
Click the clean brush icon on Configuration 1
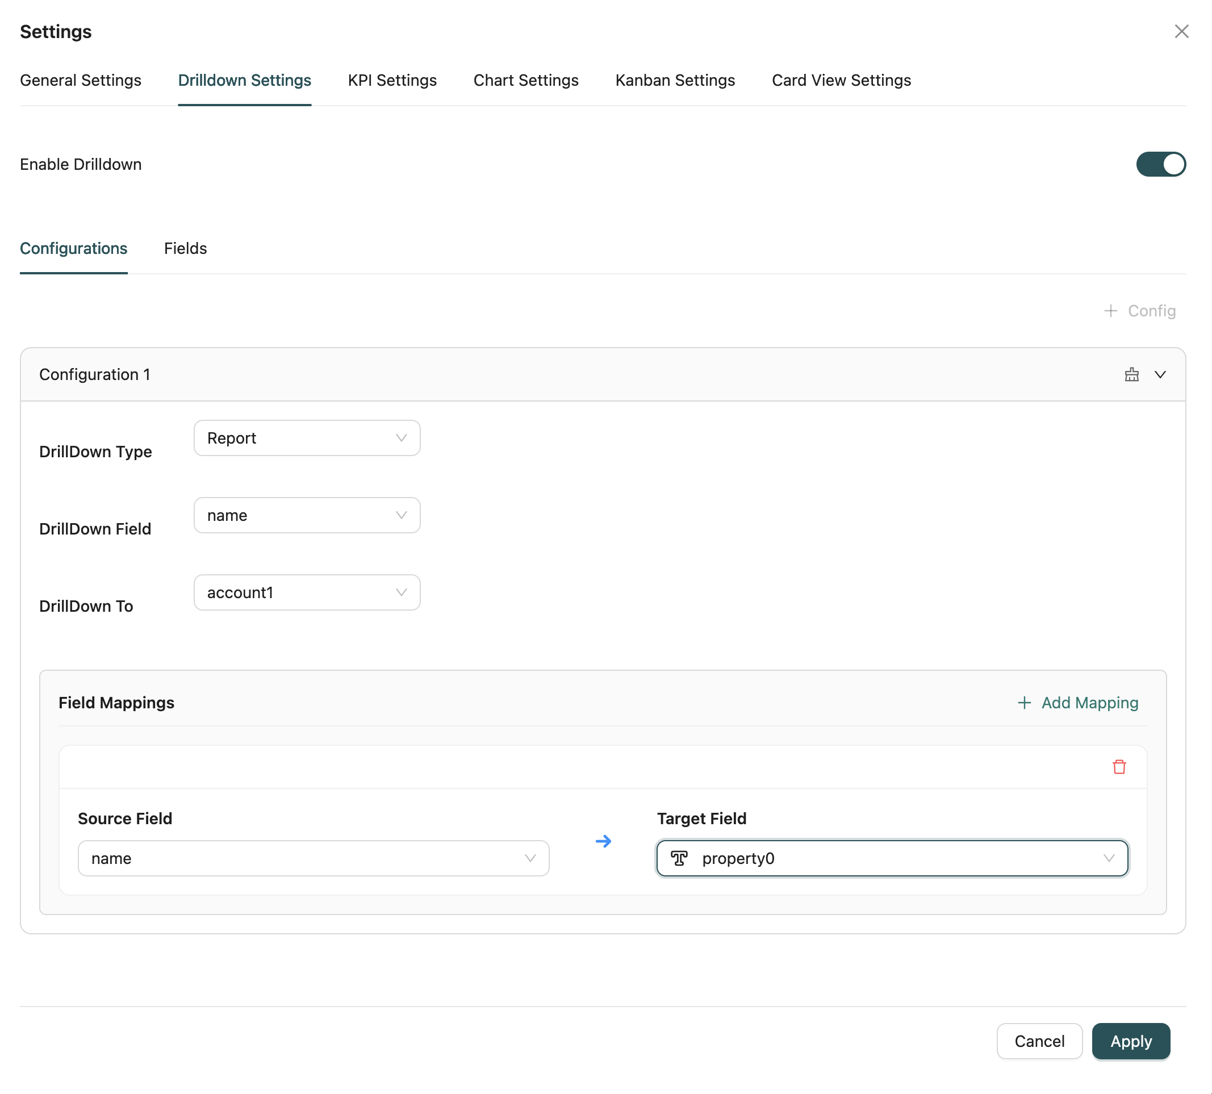point(1131,374)
